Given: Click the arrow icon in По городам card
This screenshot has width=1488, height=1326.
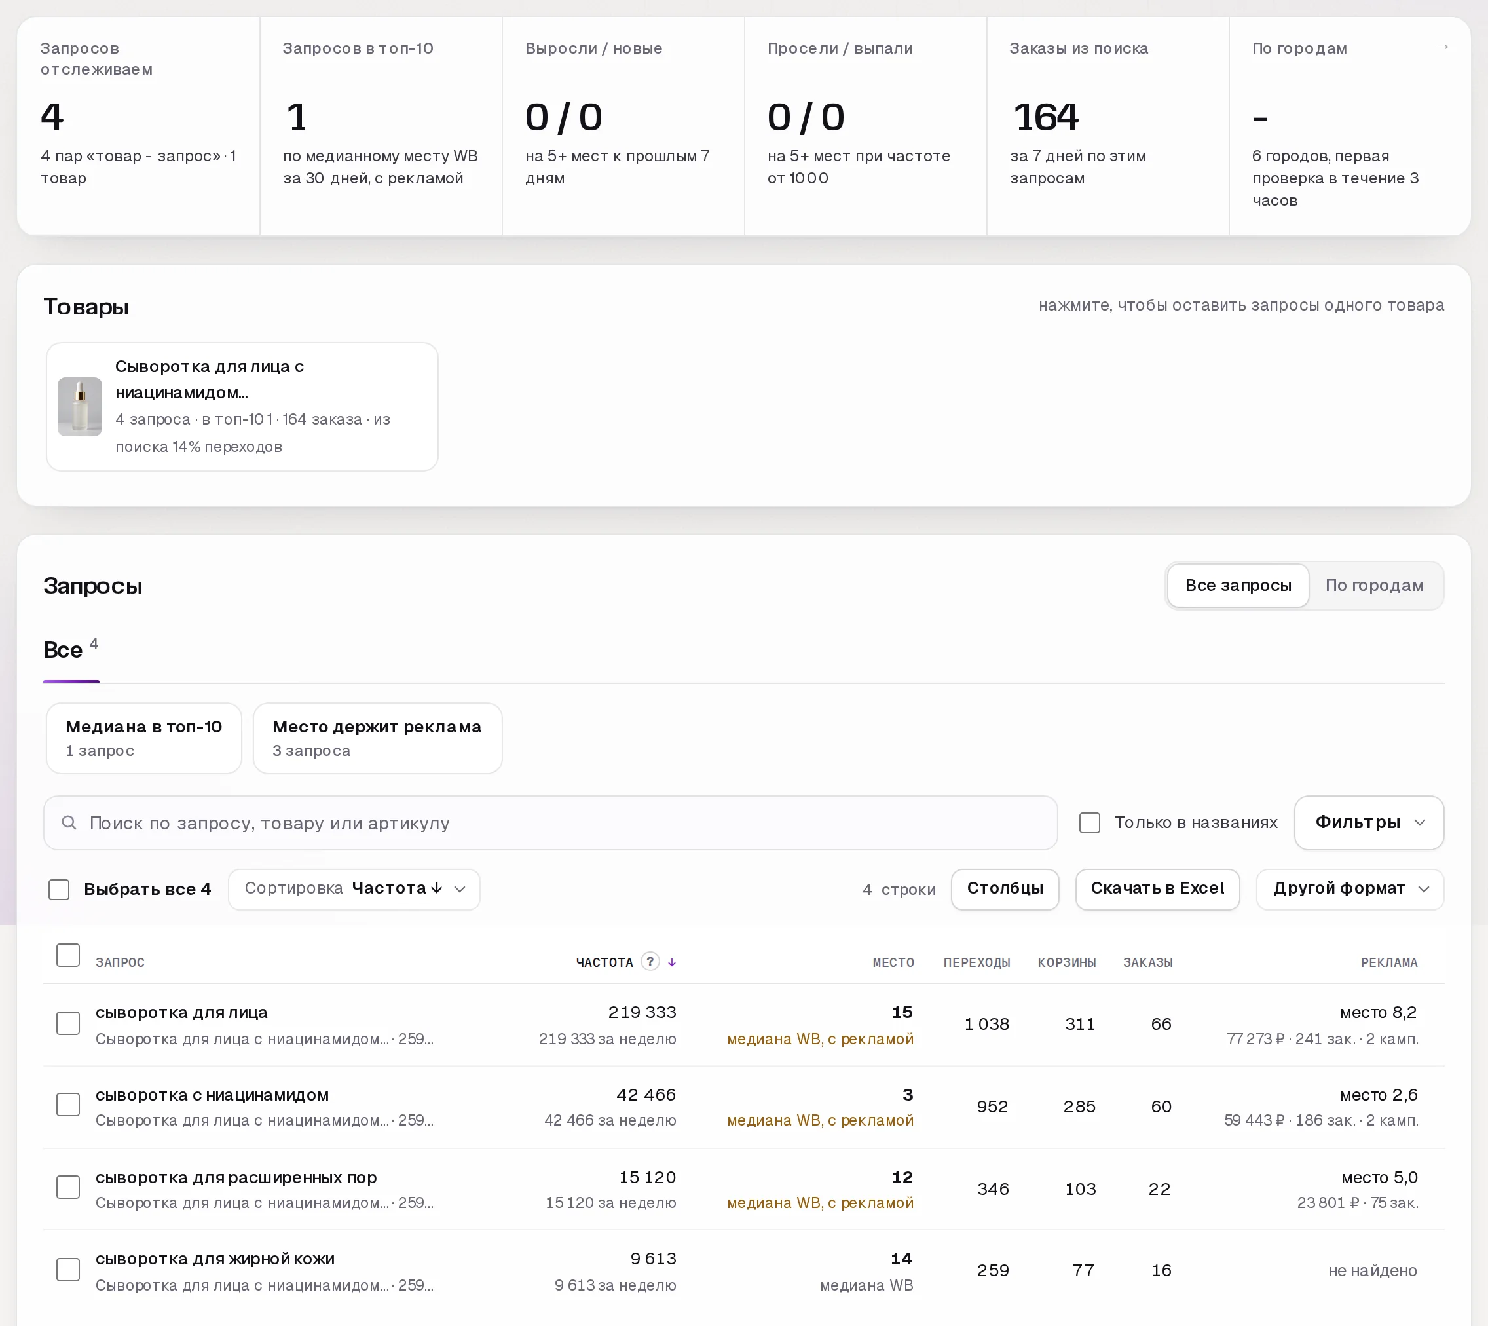Looking at the screenshot, I should click(1441, 47).
